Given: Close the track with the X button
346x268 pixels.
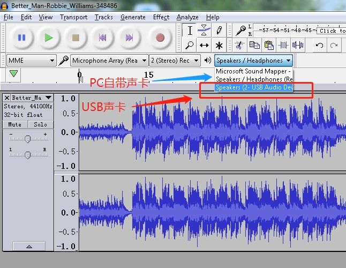Looking at the screenshot, I should pos(7,98).
